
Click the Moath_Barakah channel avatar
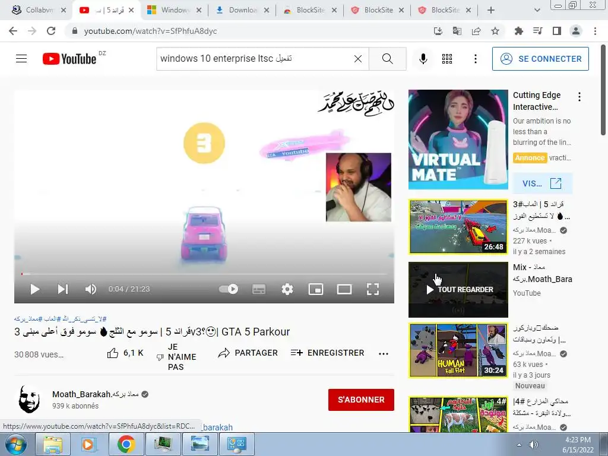click(x=29, y=400)
